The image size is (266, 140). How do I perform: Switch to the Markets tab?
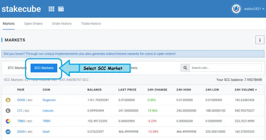[x=9, y=24]
